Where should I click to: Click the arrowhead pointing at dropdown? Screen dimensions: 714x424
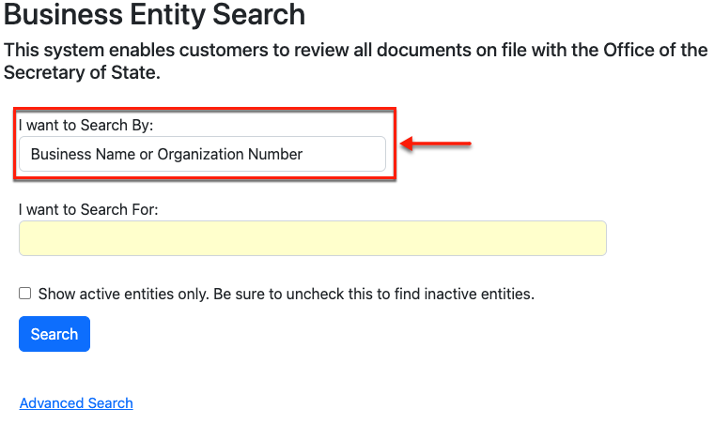click(x=406, y=144)
